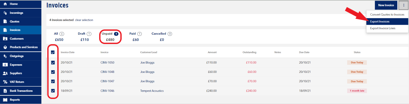Uncheck the checkbox for invoice CINV-1050

click(53, 63)
